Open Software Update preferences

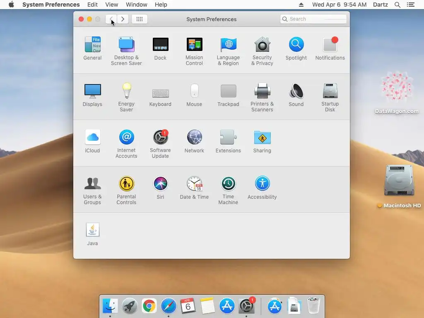[160, 144]
